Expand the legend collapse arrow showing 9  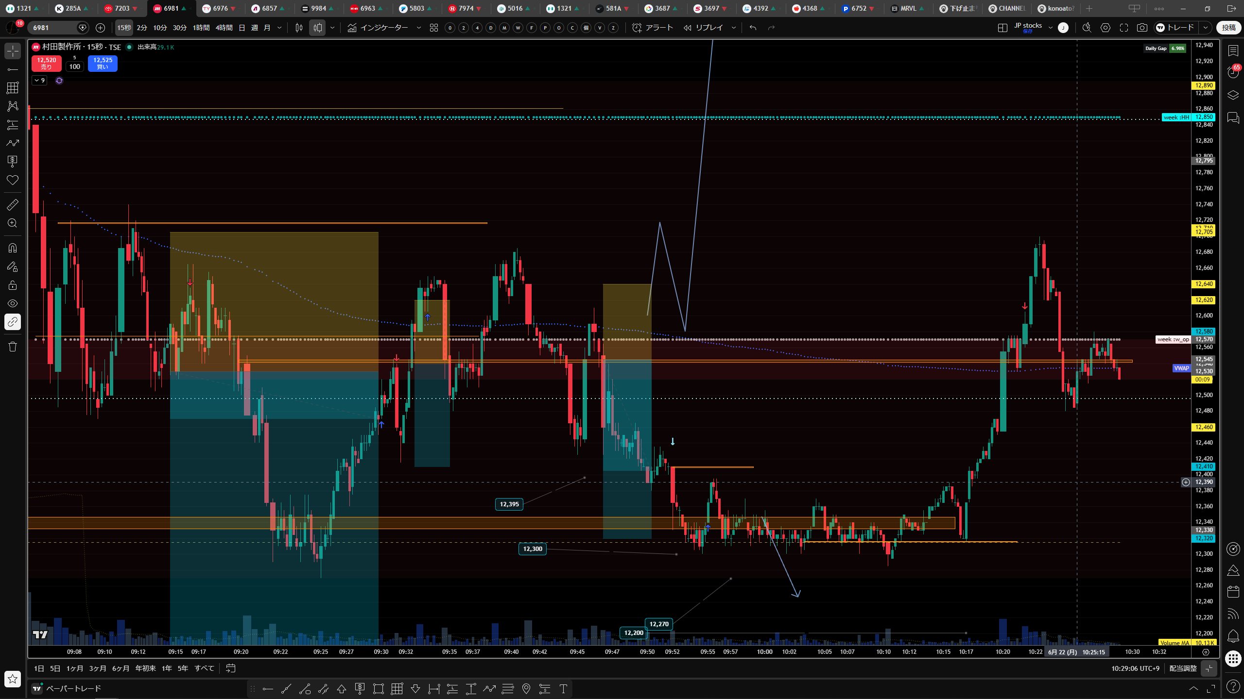[x=39, y=81]
